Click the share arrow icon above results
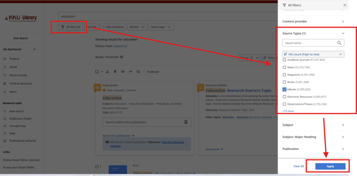Image resolution: width=357 pixels, height=176 pixels. pyautogui.click(x=130, y=72)
